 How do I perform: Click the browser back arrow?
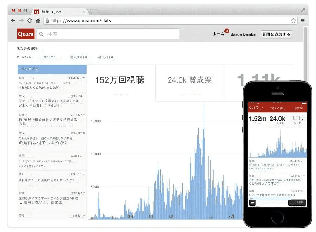[x=13, y=21]
